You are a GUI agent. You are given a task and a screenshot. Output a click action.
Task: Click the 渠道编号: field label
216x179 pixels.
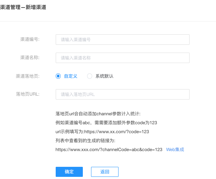[30, 39]
